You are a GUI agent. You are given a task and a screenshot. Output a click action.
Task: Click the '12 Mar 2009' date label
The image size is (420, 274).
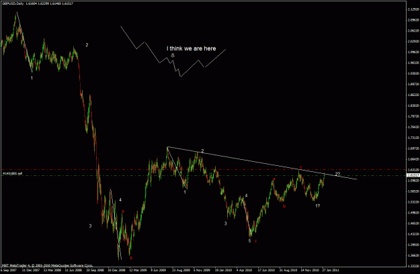coord(138,270)
